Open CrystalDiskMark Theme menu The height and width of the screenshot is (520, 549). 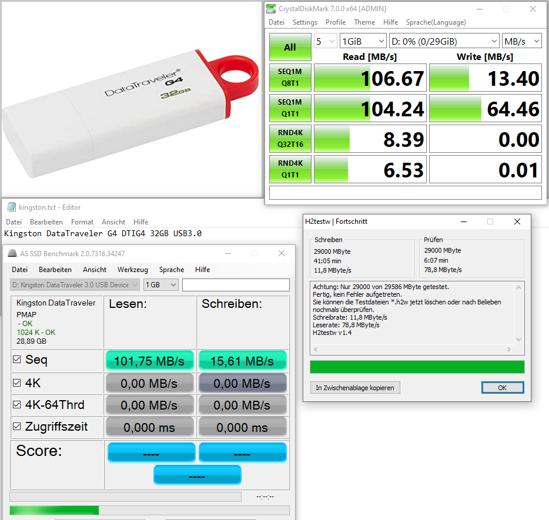(364, 22)
